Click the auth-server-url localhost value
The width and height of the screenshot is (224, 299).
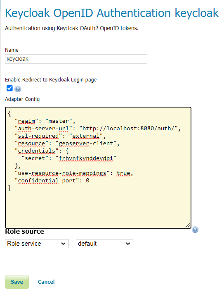point(128,129)
